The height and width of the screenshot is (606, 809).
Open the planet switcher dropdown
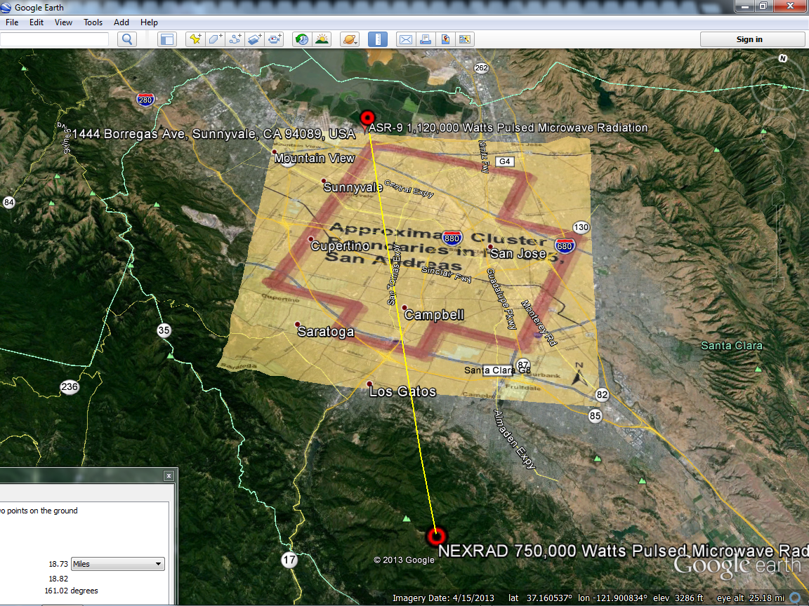(x=349, y=39)
